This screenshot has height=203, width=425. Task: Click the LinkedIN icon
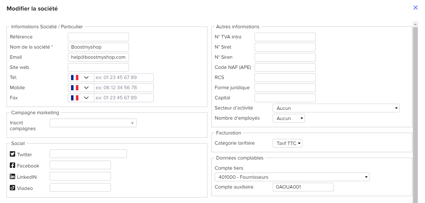click(12, 177)
